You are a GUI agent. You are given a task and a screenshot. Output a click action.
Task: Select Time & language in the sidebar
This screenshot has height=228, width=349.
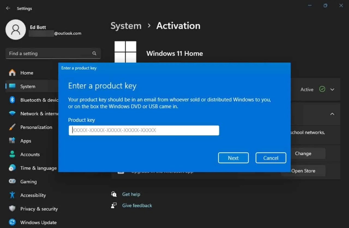[x=38, y=168]
